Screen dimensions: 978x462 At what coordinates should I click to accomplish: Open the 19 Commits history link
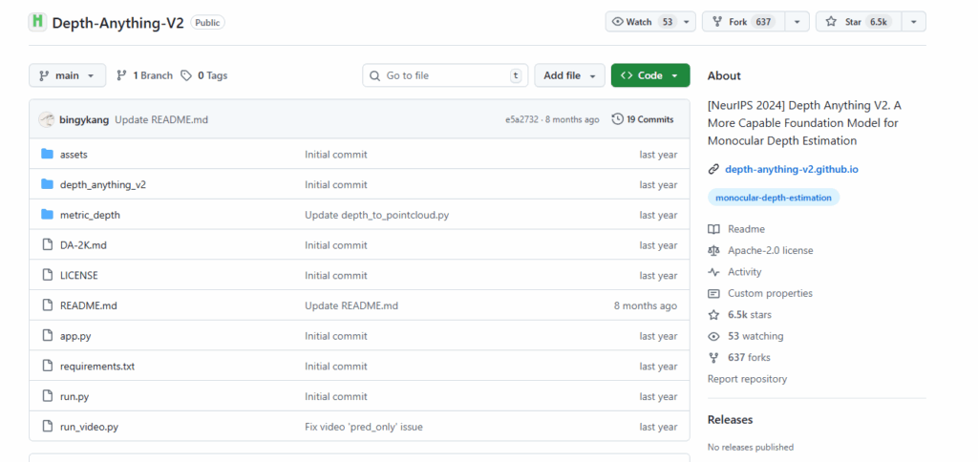643,119
